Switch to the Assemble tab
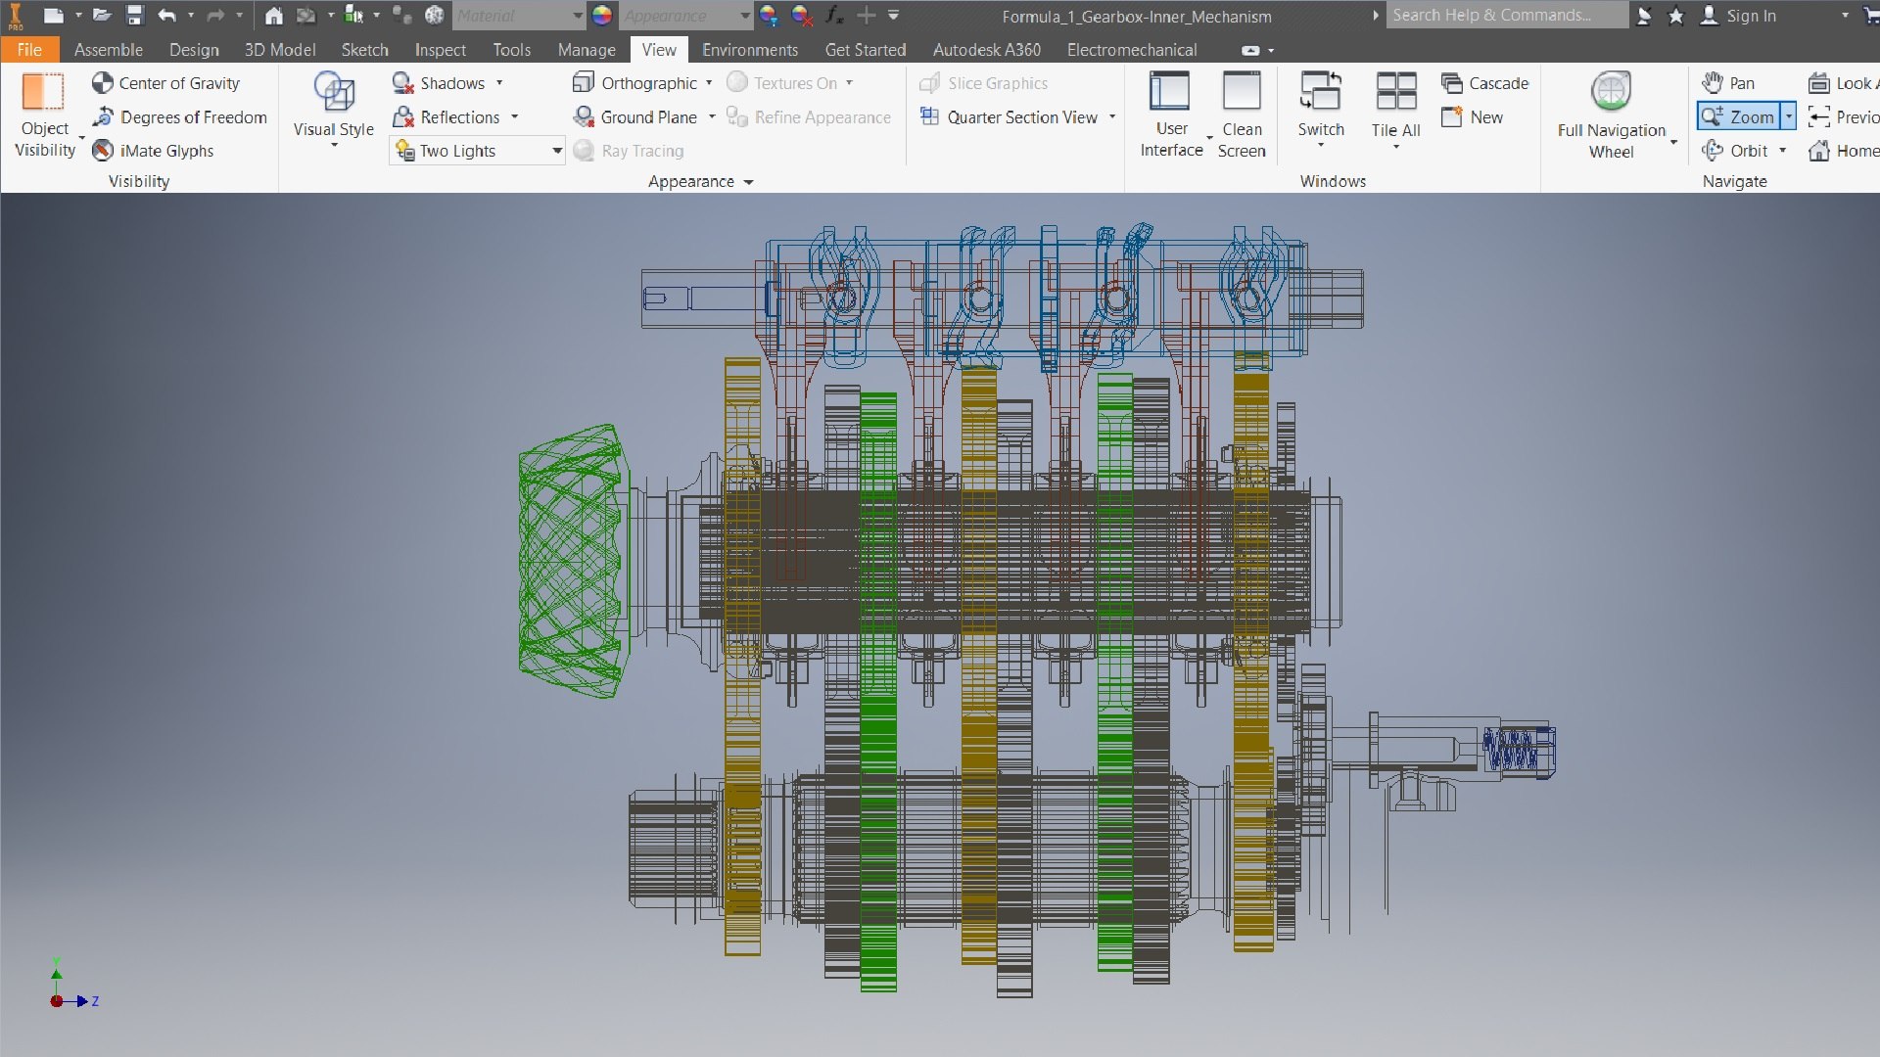The width and height of the screenshot is (1880, 1057). 109,50
